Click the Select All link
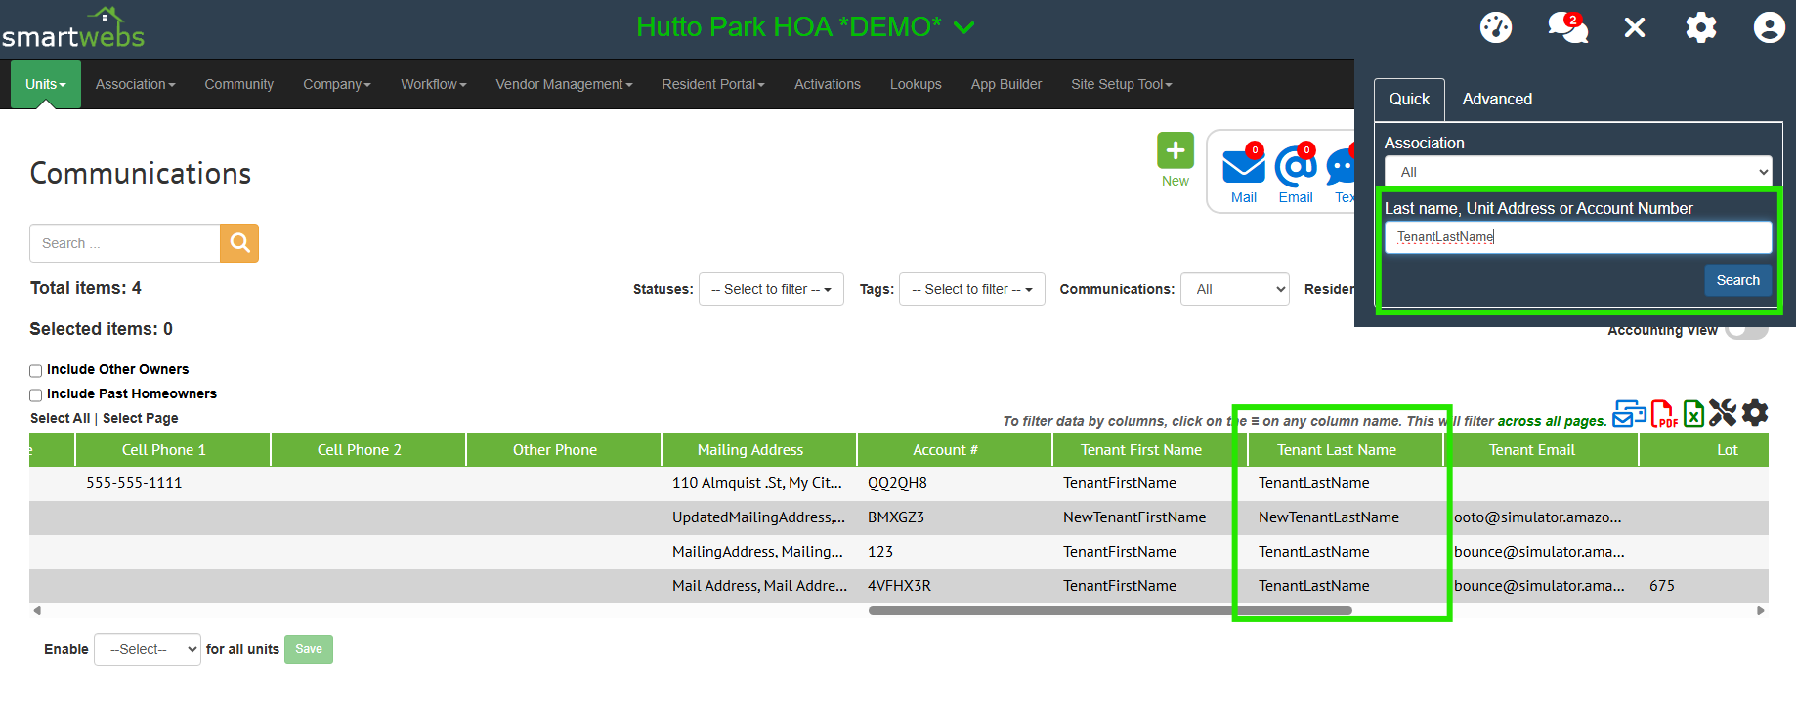 point(60,418)
